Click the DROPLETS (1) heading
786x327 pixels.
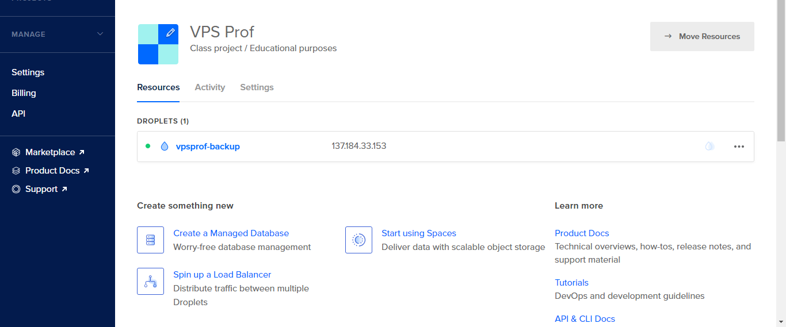pos(163,121)
